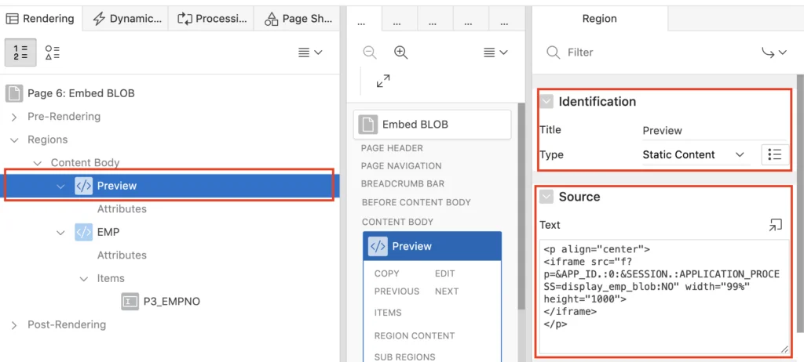Click the CONTENT BODY position label
Image resolution: width=804 pixels, height=362 pixels.
pos(397,222)
